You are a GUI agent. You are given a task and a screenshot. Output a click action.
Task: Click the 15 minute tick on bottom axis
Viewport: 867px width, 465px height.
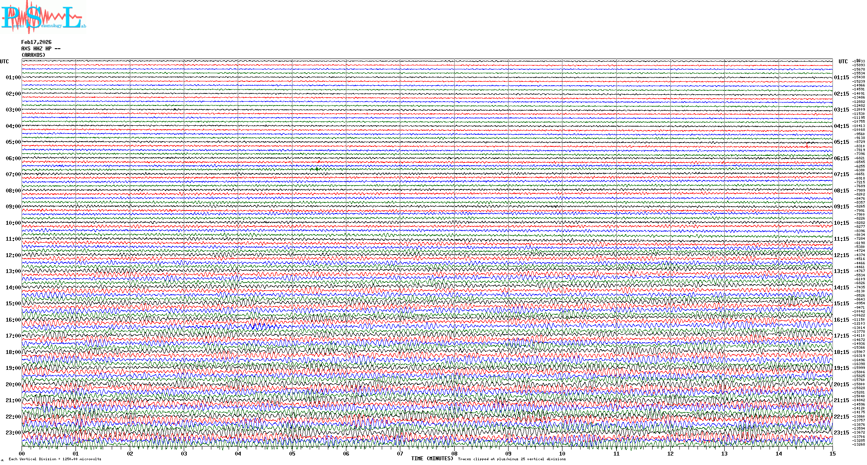point(832,454)
